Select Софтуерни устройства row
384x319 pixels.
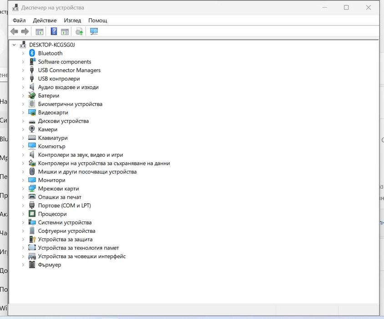coord(66,231)
